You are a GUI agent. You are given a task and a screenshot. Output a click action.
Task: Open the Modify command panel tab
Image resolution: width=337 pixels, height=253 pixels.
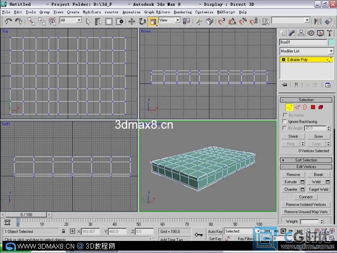point(292,33)
